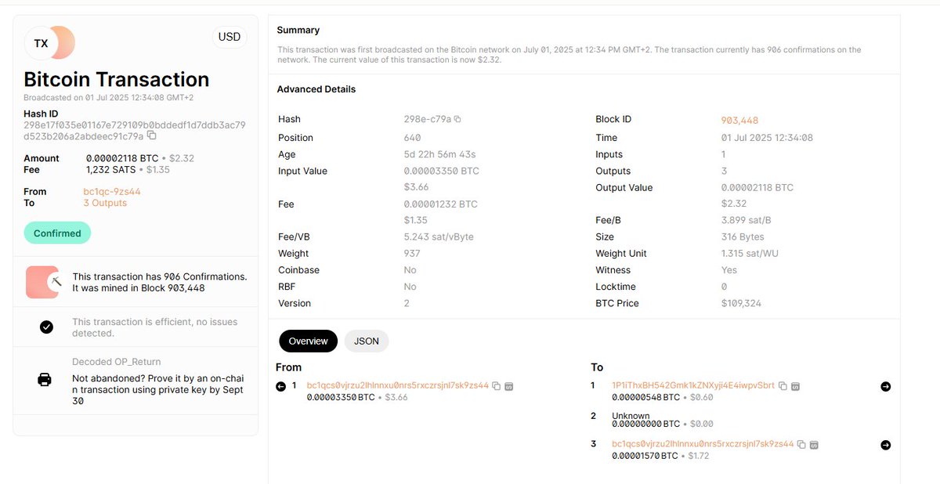Select the Bitcoin Transaction heading
The width and height of the screenshot is (940, 484).
[x=117, y=80]
